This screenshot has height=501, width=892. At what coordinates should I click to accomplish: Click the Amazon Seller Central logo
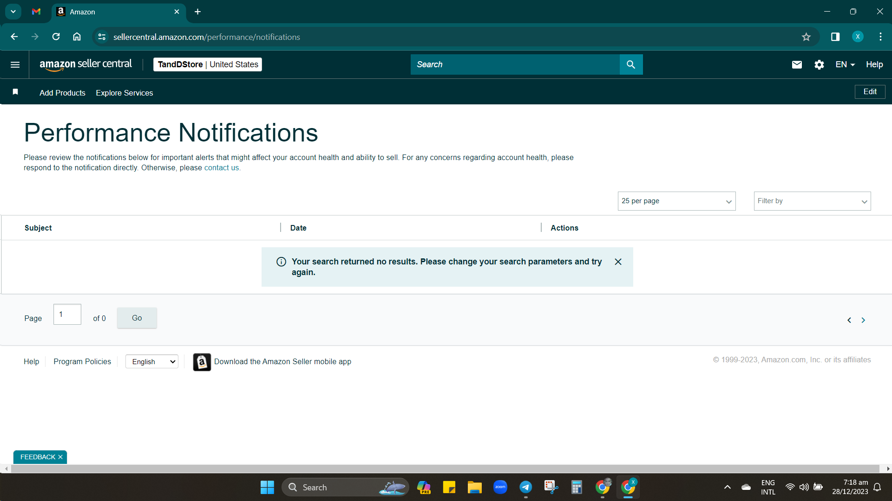coord(85,64)
